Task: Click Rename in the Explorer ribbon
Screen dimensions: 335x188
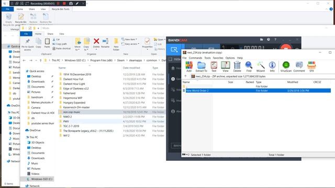Action: click(105, 43)
